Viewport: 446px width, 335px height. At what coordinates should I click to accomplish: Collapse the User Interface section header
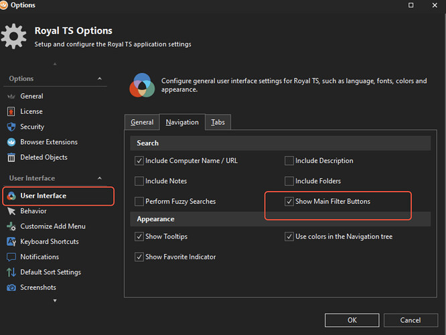100,178
